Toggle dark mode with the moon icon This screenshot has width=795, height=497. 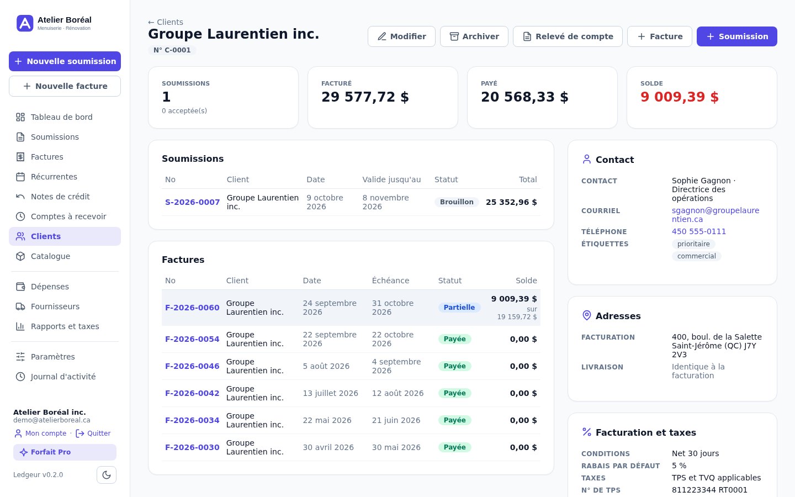tap(107, 475)
